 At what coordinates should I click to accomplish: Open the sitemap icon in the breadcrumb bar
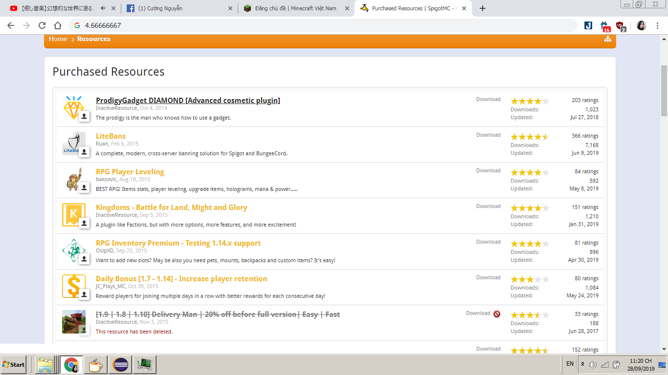[608, 39]
